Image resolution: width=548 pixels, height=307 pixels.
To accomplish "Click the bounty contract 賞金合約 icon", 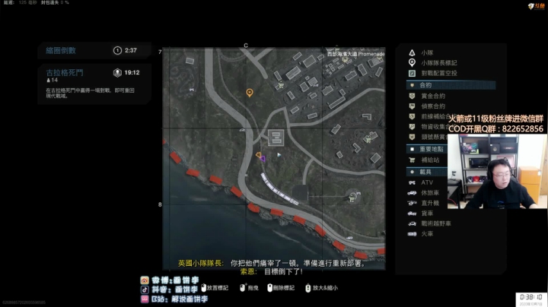I will [x=412, y=96].
